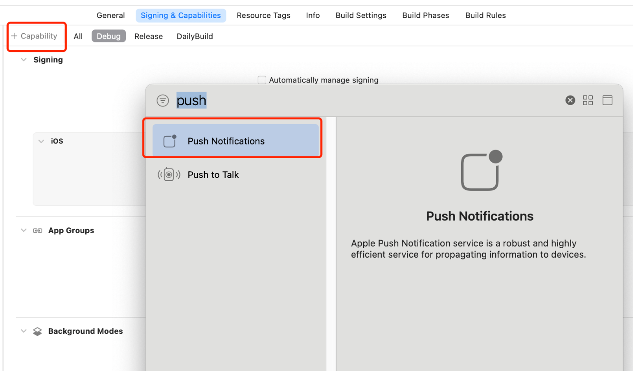Toggle the capability detail pane icon

pyautogui.click(x=607, y=100)
